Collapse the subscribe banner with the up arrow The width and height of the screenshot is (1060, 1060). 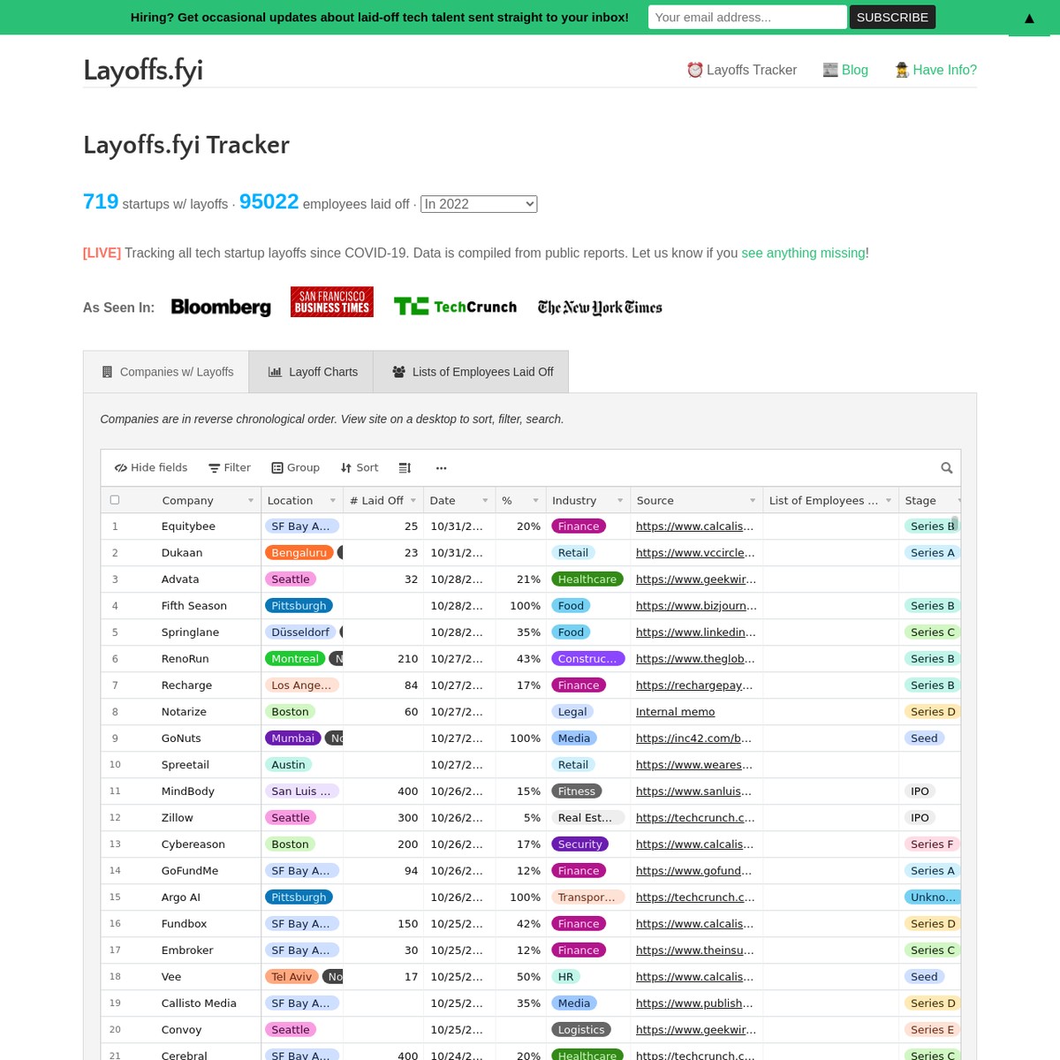(x=1029, y=18)
